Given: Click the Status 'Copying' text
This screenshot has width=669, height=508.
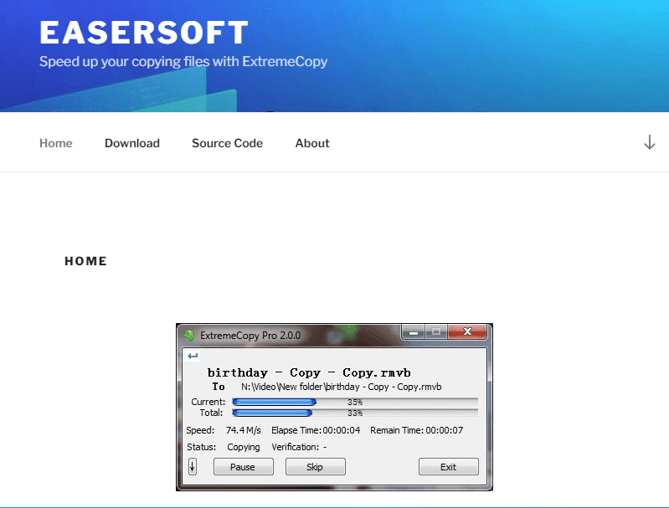Looking at the screenshot, I should pyautogui.click(x=243, y=447).
